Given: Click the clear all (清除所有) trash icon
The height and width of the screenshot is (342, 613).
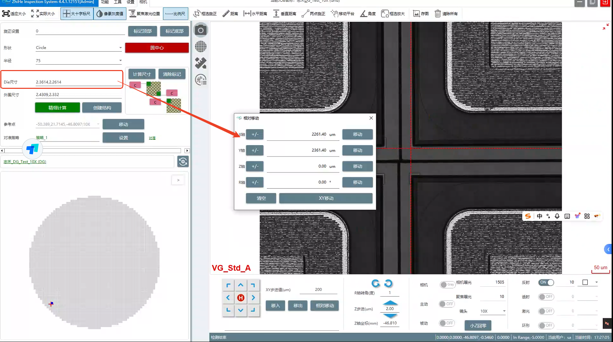Looking at the screenshot, I should [x=446, y=14].
